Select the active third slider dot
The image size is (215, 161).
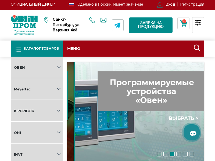pos(172,154)
